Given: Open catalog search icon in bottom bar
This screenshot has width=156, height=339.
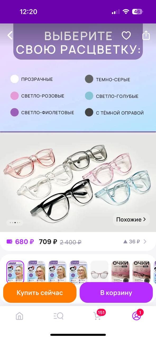Looking at the screenshot, I should (x=58, y=316).
